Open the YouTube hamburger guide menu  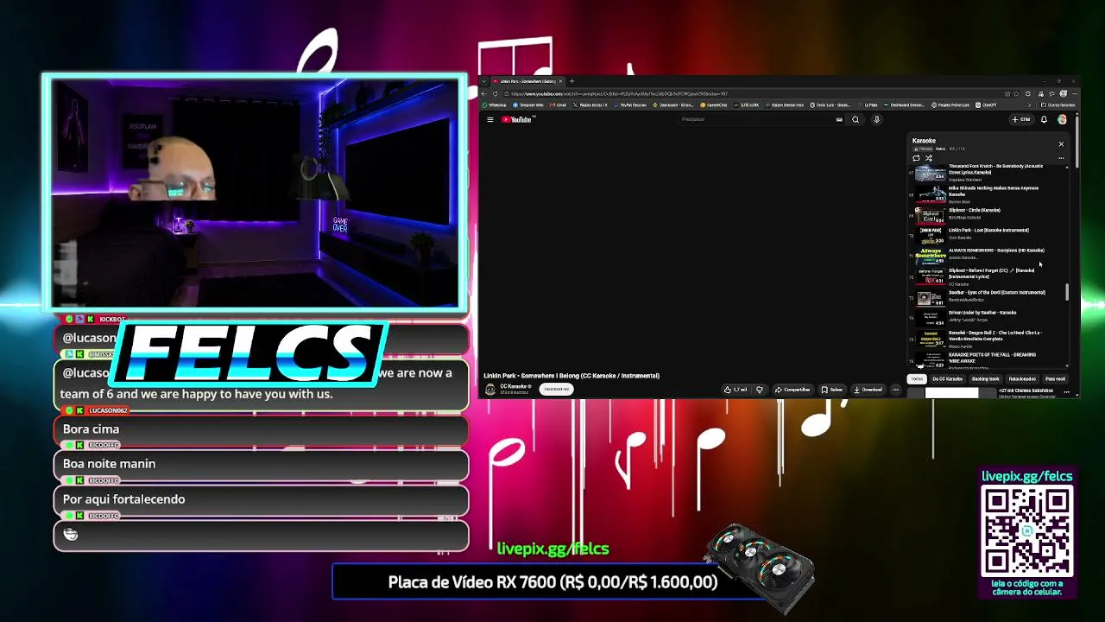(489, 119)
